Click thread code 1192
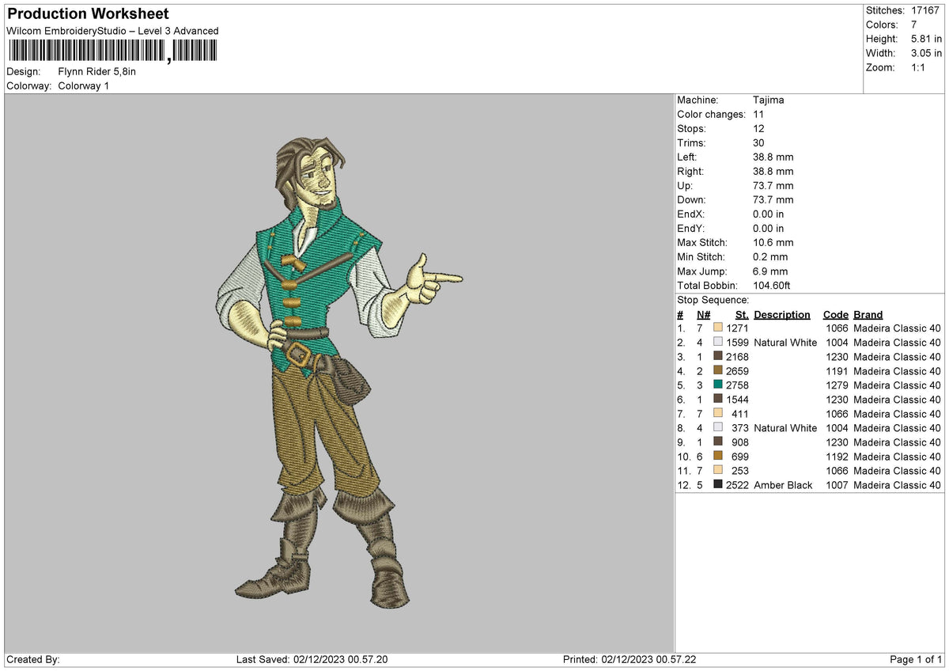949x671 pixels. 837,457
